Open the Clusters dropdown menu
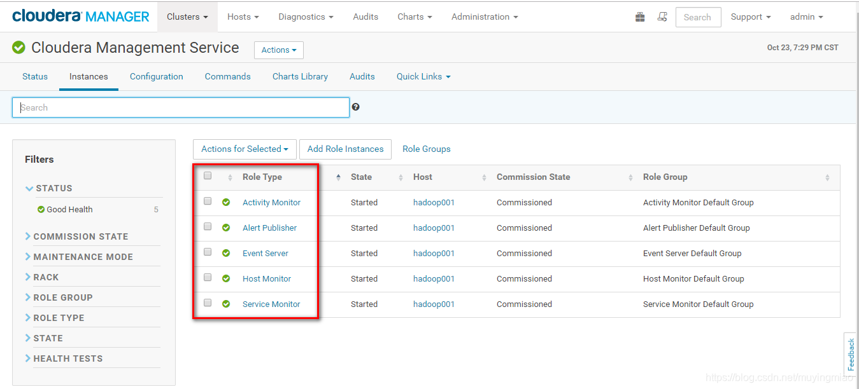Screen dimensions: 859x389 tap(187, 17)
